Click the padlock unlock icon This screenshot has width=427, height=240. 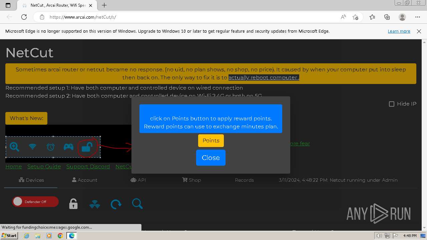point(73,204)
